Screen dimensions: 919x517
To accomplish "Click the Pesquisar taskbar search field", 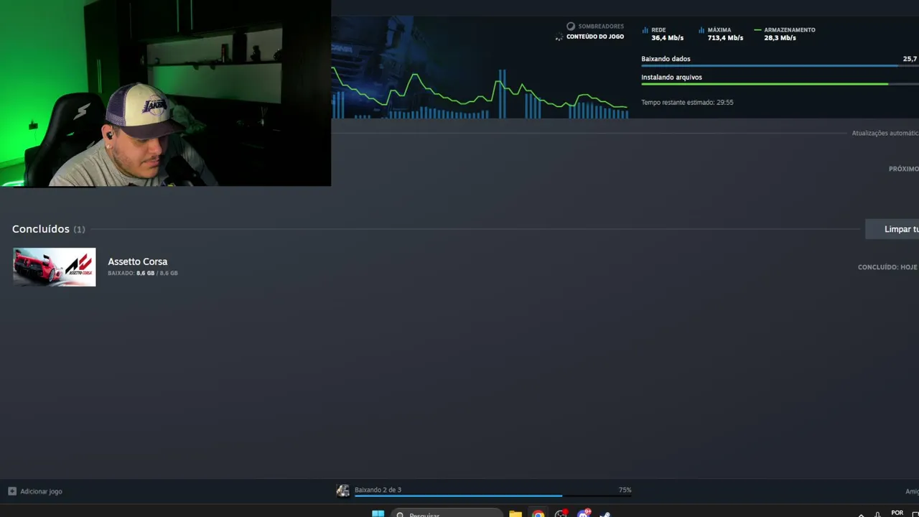I will point(448,513).
